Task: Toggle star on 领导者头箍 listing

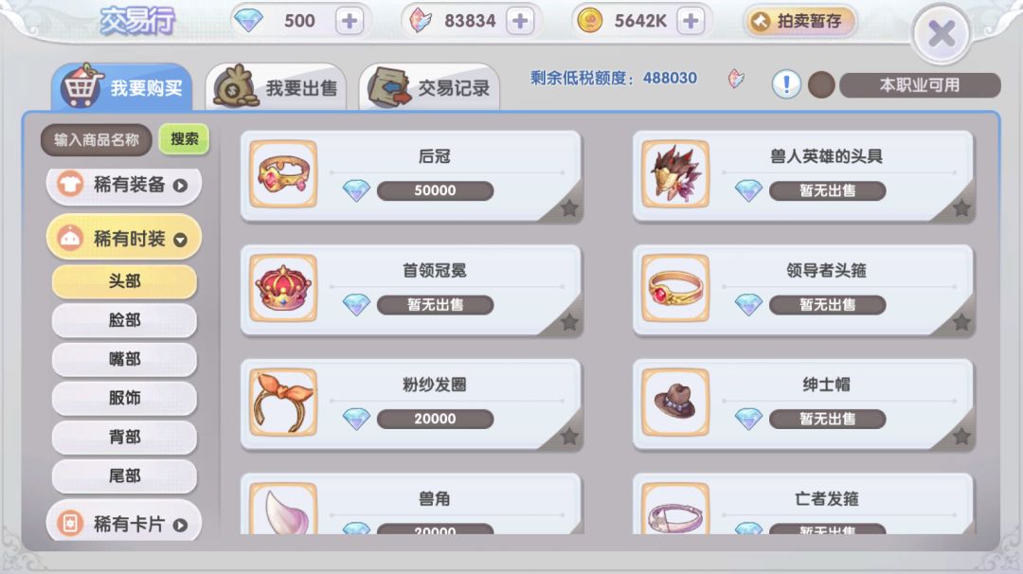Action: tap(961, 322)
